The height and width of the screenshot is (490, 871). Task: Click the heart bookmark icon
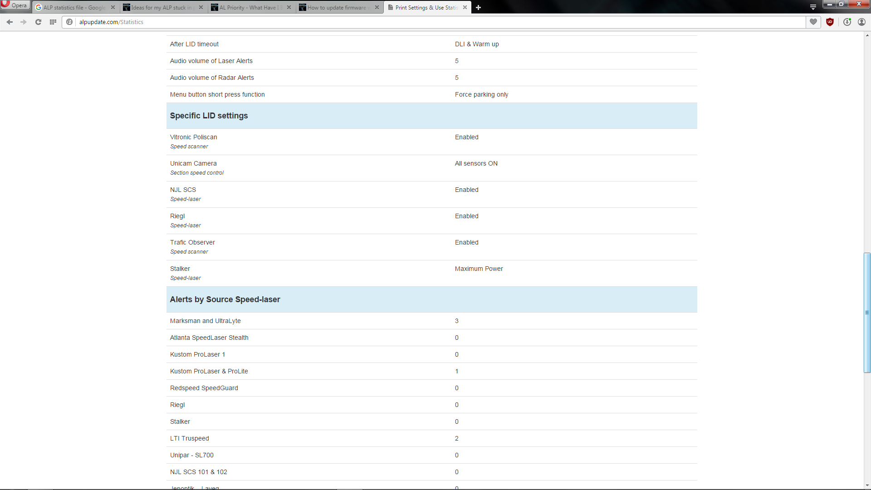(813, 22)
